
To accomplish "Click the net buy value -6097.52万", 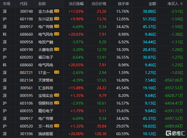I will [x=174, y=118].
